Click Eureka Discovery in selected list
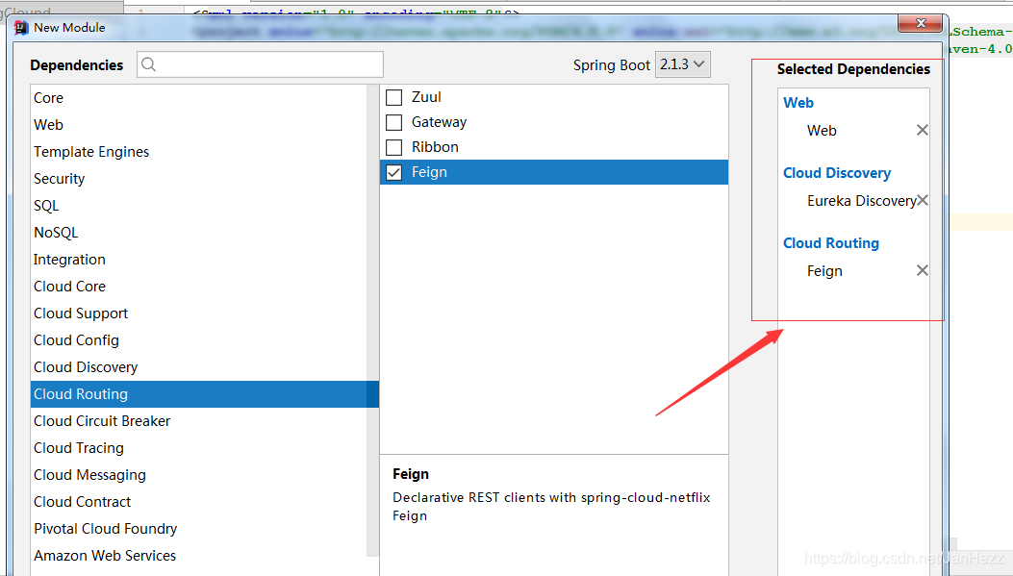This screenshot has width=1013, height=576. (861, 201)
